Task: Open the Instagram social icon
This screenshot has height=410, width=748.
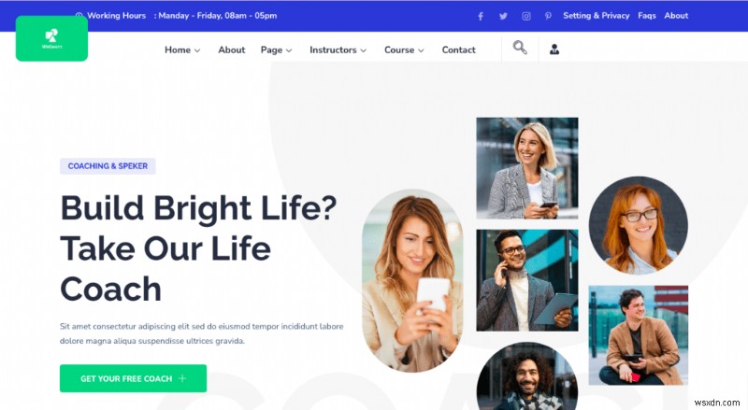Action: (x=526, y=16)
